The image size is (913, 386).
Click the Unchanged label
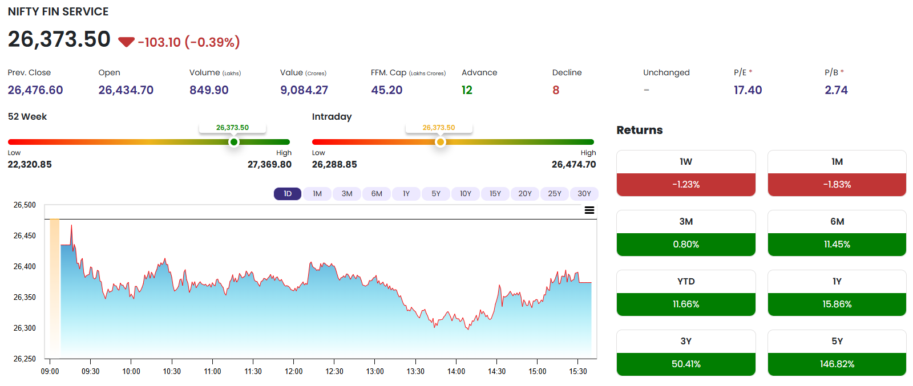click(x=666, y=72)
